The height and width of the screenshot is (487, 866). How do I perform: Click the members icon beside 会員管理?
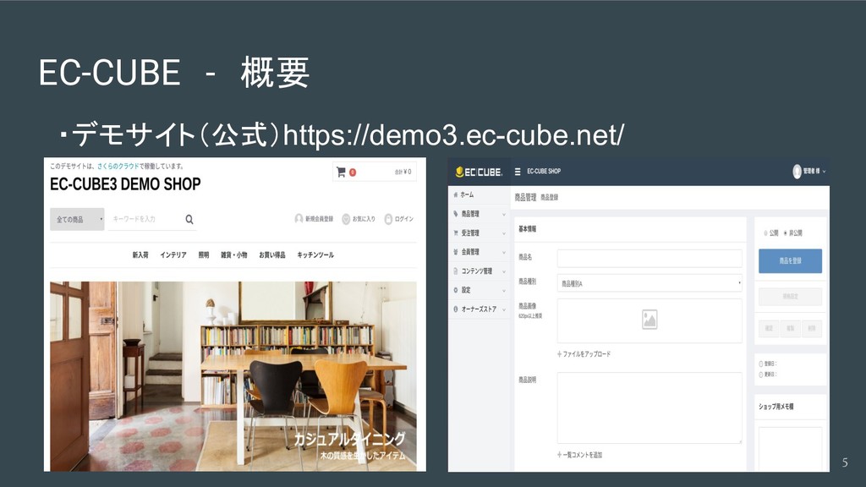click(456, 252)
